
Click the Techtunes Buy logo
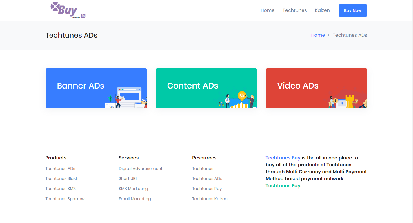click(x=68, y=10)
